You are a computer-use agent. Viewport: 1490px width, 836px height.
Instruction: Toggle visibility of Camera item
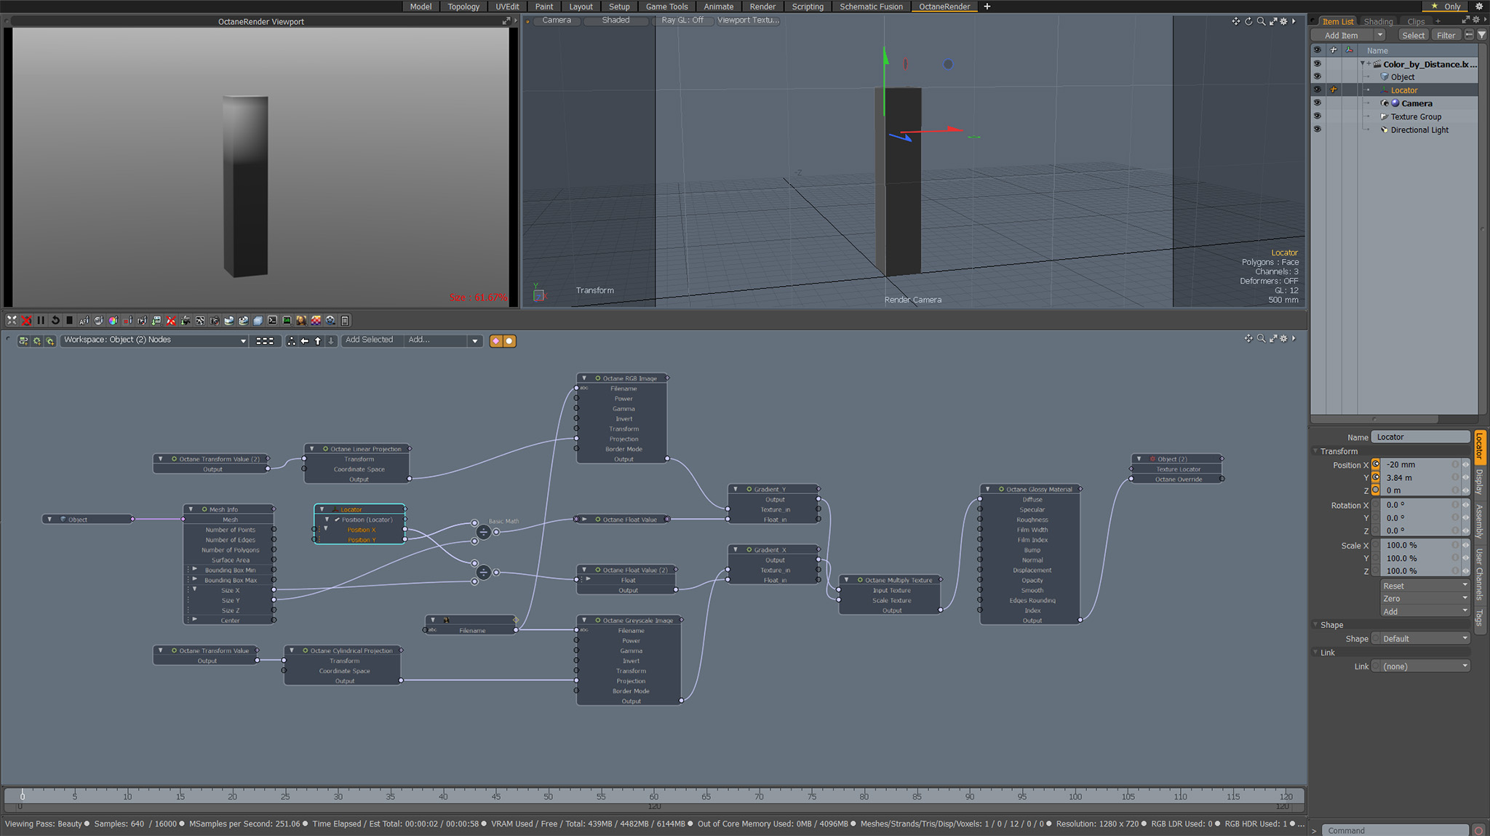click(x=1317, y=103)
